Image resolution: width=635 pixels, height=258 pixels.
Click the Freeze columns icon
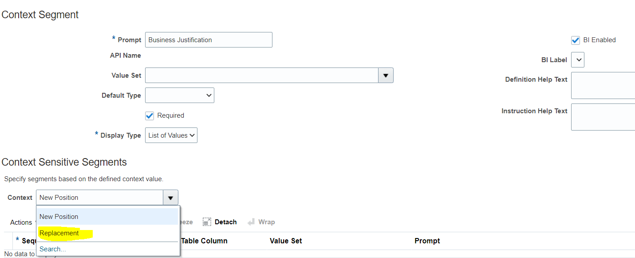click(186, 222)
